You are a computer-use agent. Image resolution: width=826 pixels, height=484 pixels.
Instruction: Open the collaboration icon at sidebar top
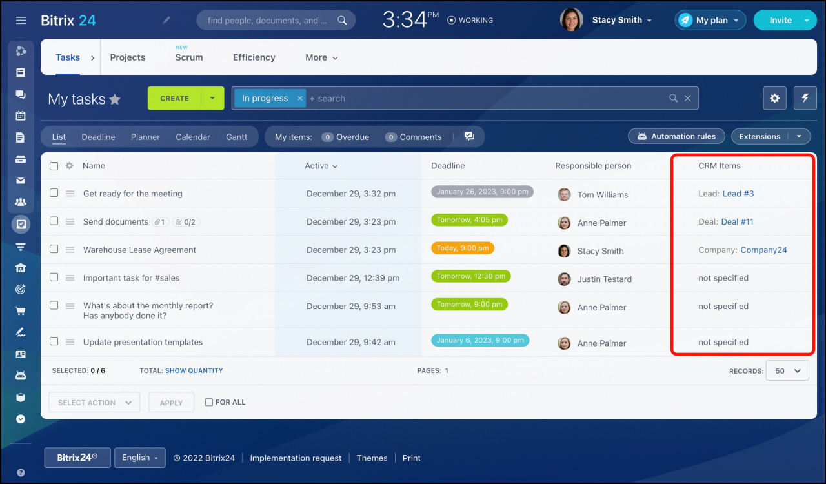pyautogui.click(x=21, y=51)
